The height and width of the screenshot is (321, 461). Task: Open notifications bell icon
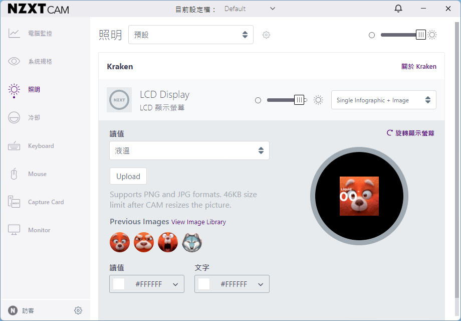(x=398, y=9)
